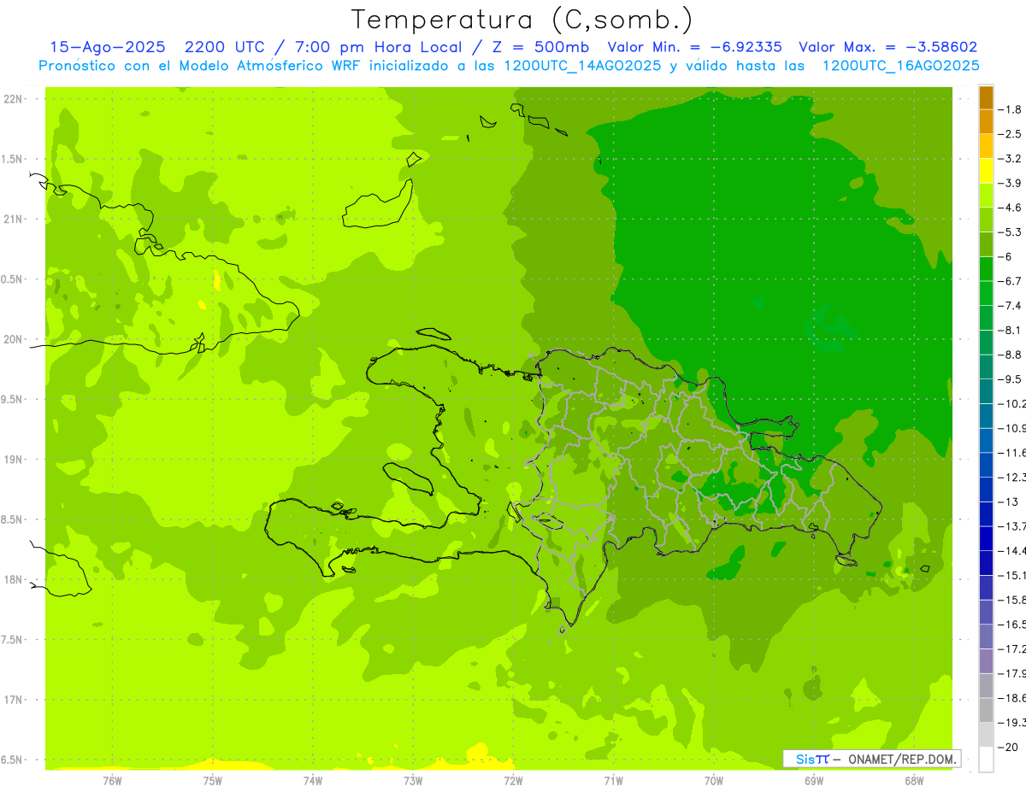
Task: Click the 'Temperatura (C,somb.)' map title
Action: 522,19
